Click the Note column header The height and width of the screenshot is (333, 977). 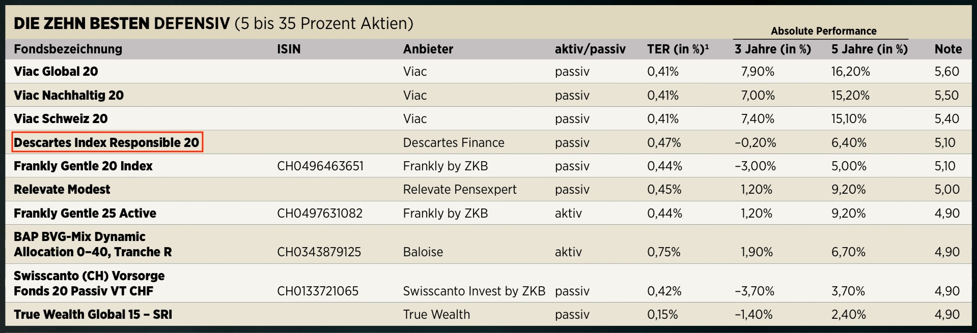[x=948, y=49]
